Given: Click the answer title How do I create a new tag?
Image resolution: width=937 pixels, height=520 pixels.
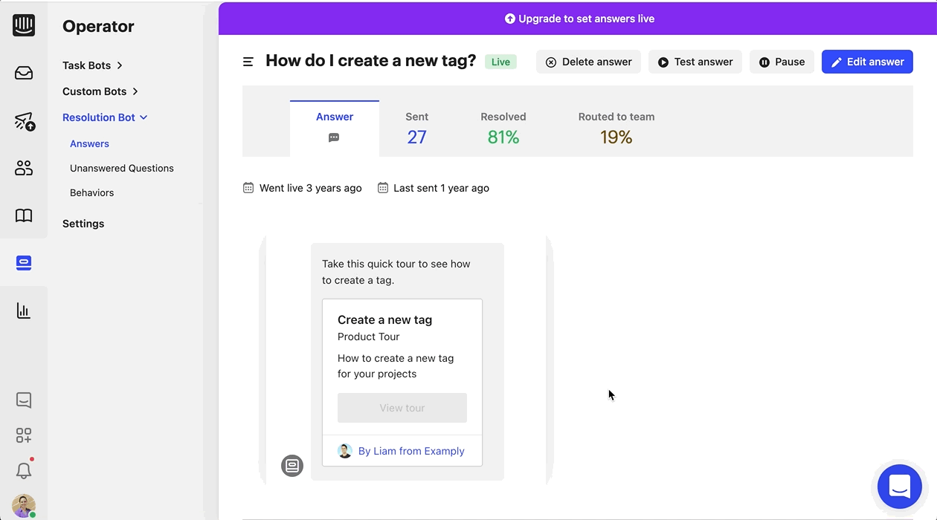Looking at the screenshot, I should coord(370,61).
